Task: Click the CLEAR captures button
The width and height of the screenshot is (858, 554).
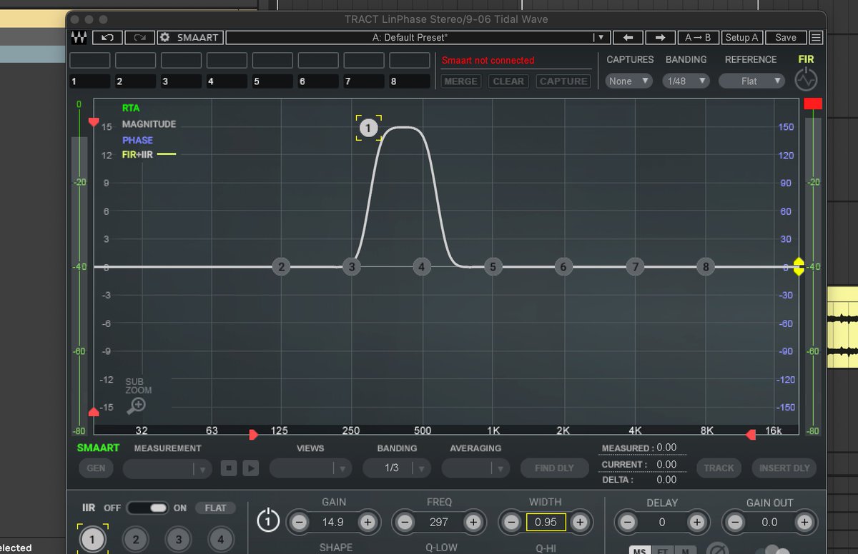Action: pyautogui.click(x=508, y=81)
